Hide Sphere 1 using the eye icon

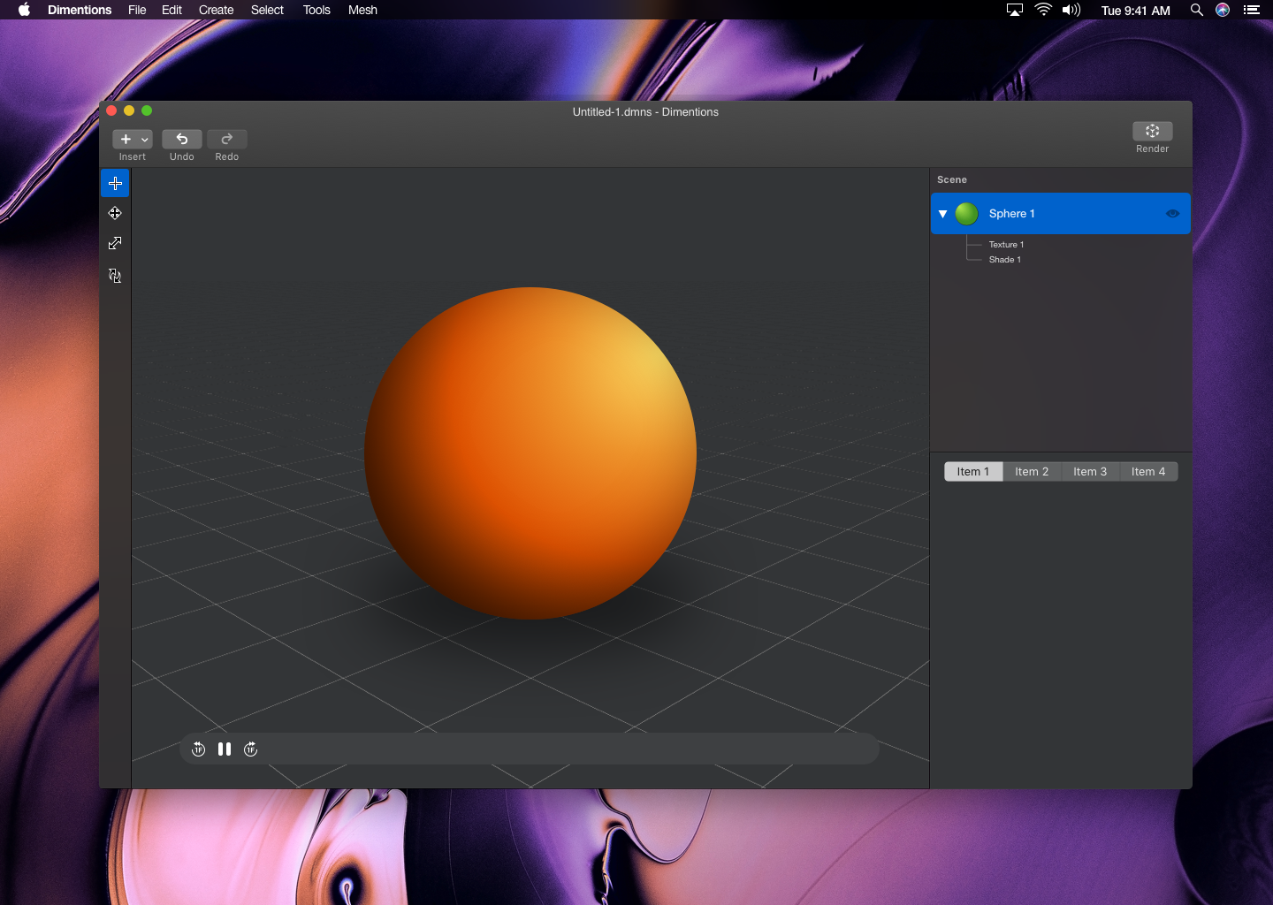coord(1172,214)
